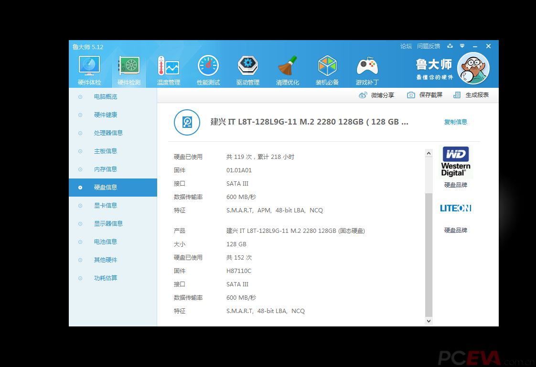Select 电脑概览 in the sidebar
The height and width of the screenshot is (367, 536).
(x=113, y=96)
